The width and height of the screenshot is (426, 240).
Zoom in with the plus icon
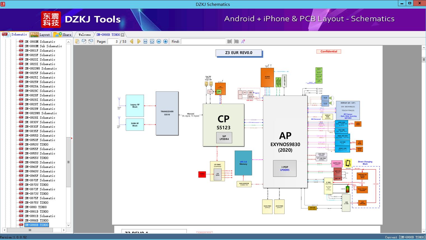[166, 41]
